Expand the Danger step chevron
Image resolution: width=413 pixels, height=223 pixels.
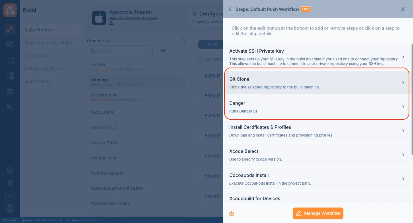403,107
